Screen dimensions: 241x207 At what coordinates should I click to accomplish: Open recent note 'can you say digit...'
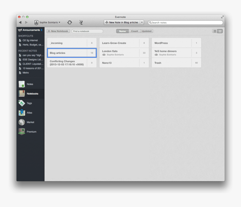coord(31,55)
